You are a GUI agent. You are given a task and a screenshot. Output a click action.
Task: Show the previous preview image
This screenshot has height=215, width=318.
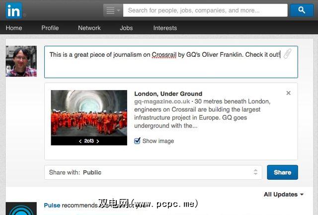point(80,141)
